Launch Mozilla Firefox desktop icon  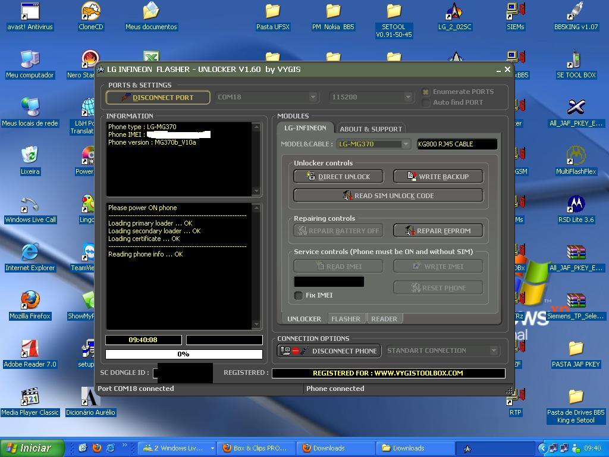(30, 305)
